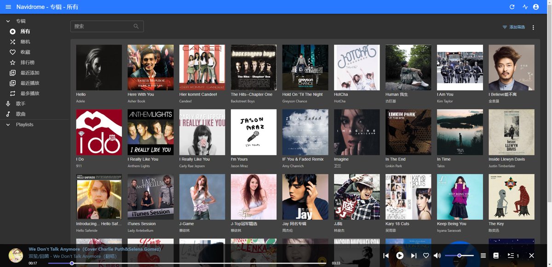Skip to the next track
This screenshot has width=552, height=267.
click(x=414, y=256)
